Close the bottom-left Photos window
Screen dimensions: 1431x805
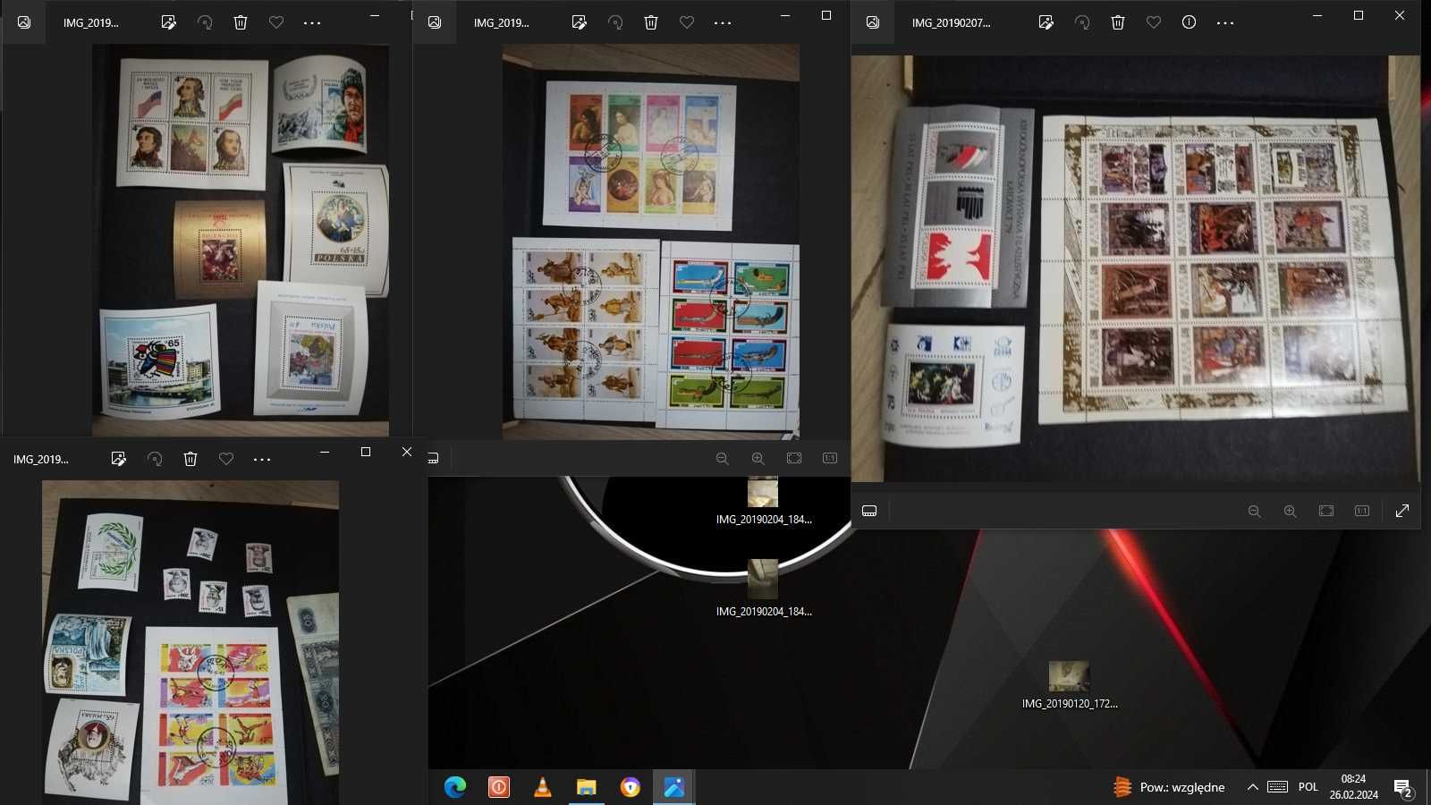click(x=407, y=452)
